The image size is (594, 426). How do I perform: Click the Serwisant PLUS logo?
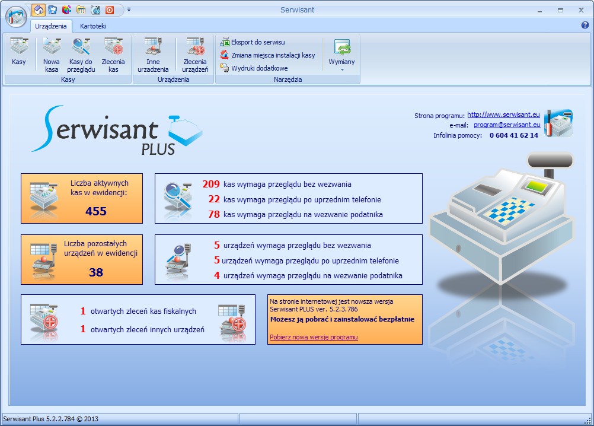click(x=117, y=131)
